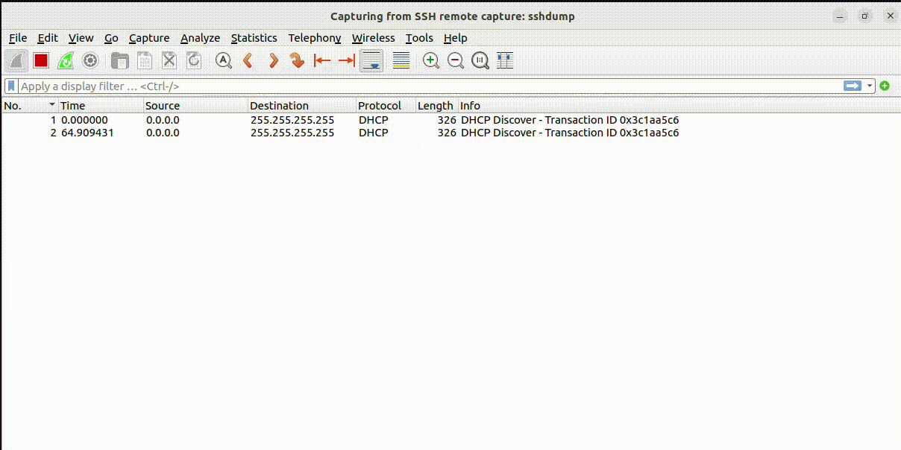
Task: Open capture options with gear icon
Action: coord(90,60)
